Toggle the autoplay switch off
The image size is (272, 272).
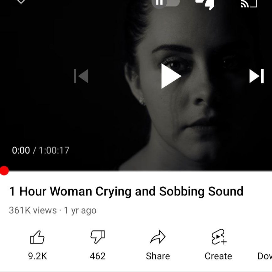pos(166,3)
